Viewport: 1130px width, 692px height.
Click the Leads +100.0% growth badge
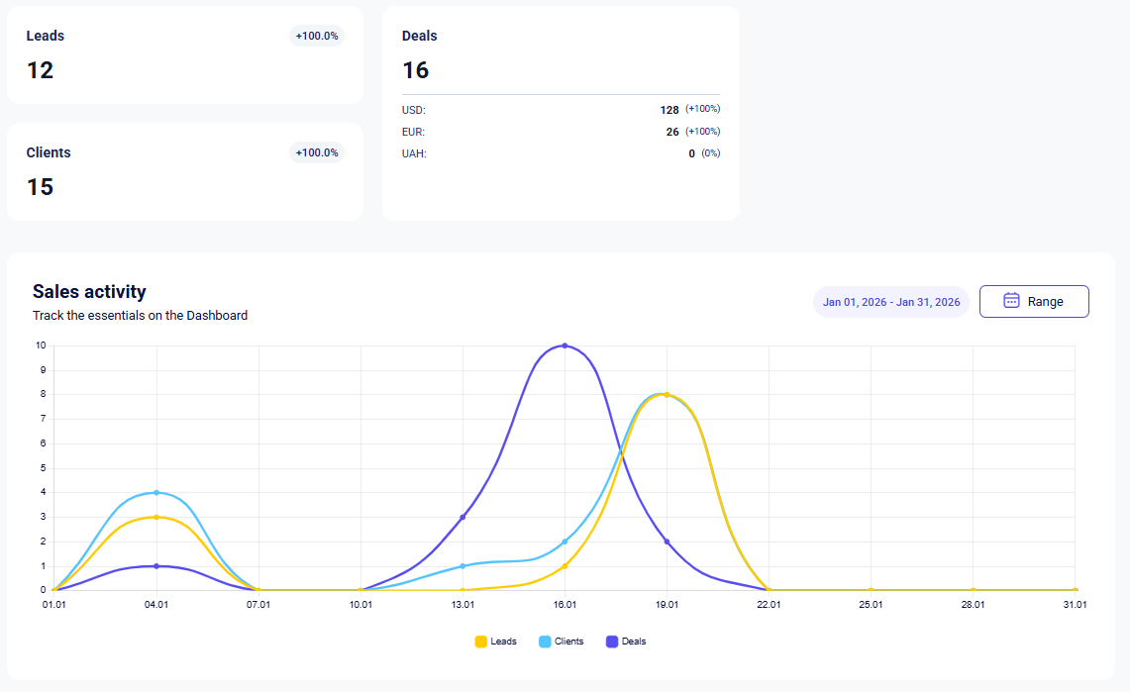(317, 36)
